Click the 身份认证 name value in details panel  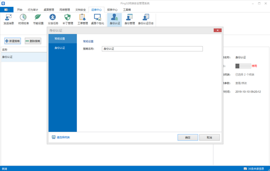pyautogui.click(x=241, y=57)
